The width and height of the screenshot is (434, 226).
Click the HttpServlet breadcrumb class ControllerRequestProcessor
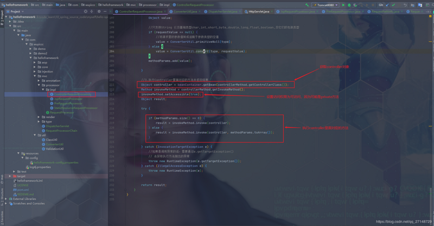[x=193, y=5]
